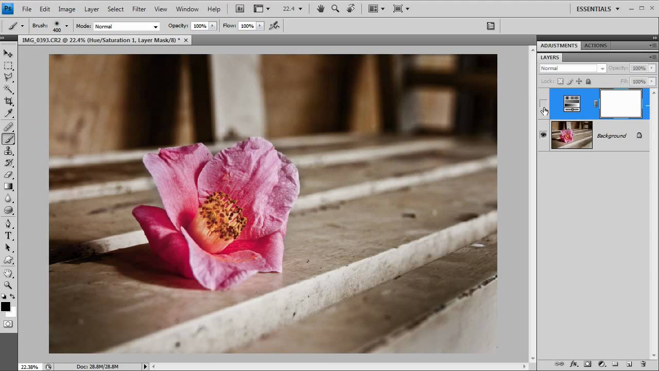Create a new layer group
The height and width of the screenshot is (371, 659).
(615, 364)
